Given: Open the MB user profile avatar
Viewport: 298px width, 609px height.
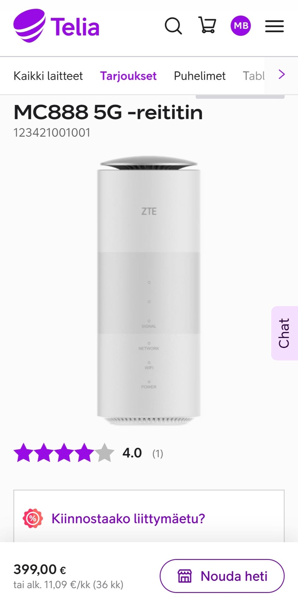Looking at the screenshot, I should click(241, 26).
